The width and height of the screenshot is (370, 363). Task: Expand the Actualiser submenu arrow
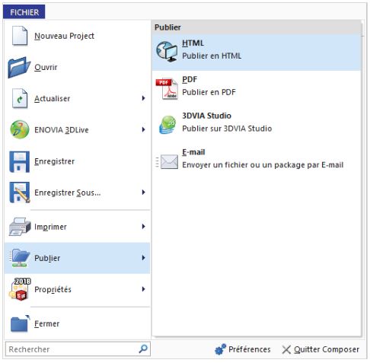(x=144, y=98)
